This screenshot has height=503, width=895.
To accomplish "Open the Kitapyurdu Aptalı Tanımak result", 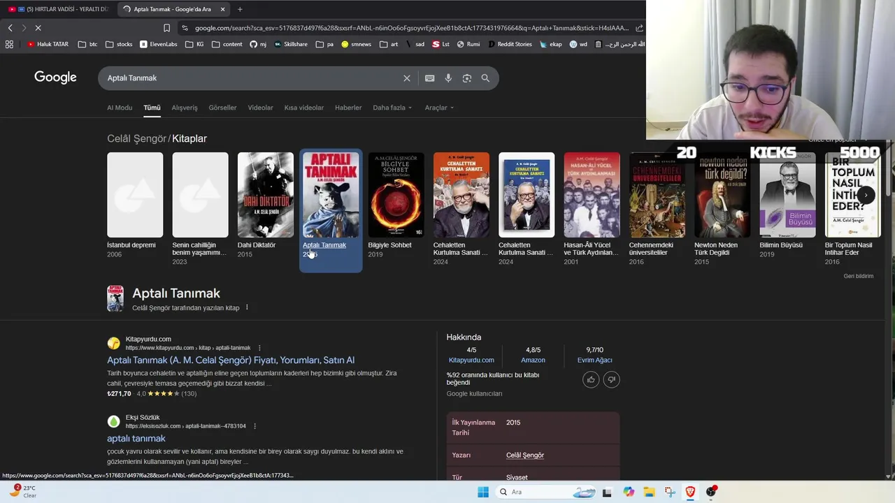I will pos(231,360).
